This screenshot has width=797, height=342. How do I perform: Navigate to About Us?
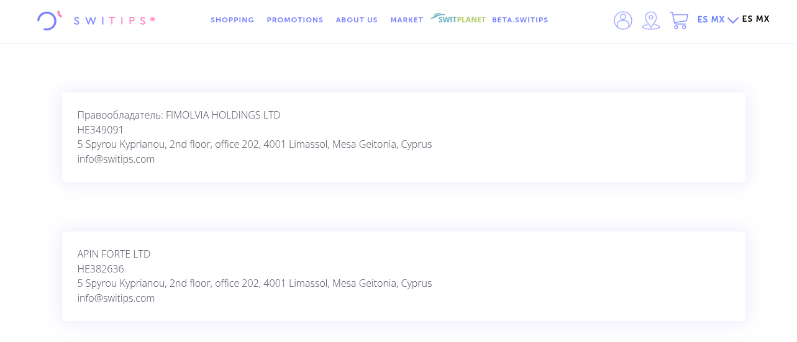pyautogui.click(x=357, y=20)
